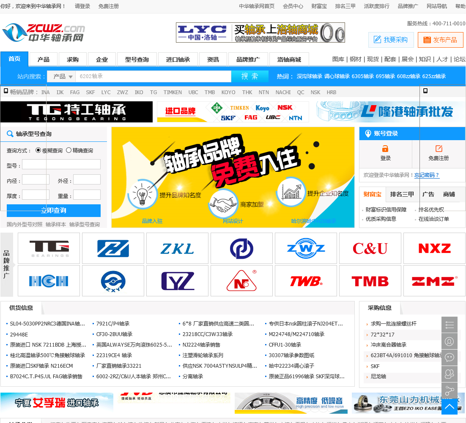This screenshot has width=466, height=423.
Task: Click the list icon in the floating sidebar
Action: [449, 325]
